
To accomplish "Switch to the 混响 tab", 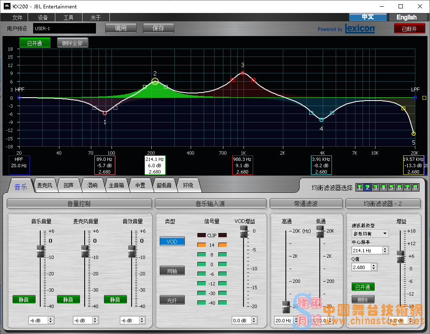I will point(93,185).
